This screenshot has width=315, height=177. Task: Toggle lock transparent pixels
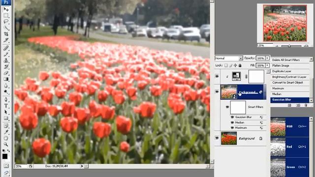click(x=226, y=65)
